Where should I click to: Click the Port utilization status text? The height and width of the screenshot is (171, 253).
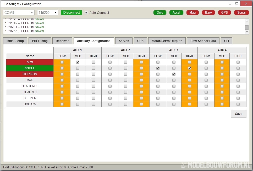coord(23,167)
